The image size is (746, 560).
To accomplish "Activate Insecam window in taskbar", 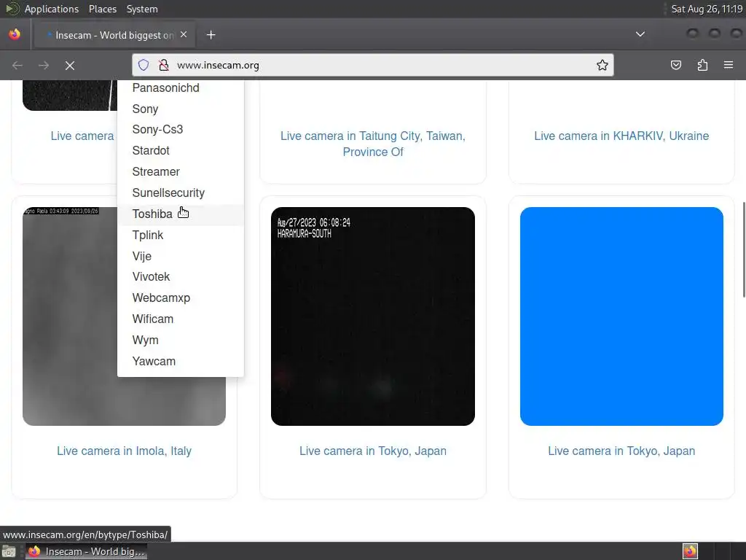I will click(x=86, y=551).
